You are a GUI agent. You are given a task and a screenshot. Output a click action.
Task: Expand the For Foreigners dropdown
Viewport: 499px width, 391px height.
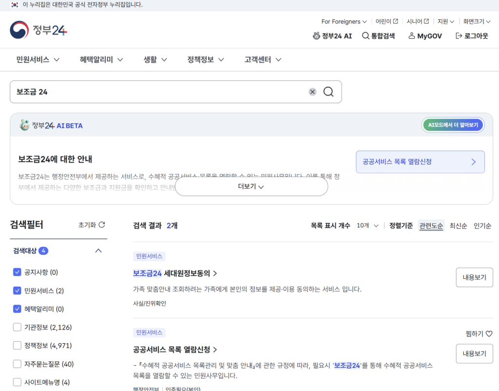[x=344, y=21]
